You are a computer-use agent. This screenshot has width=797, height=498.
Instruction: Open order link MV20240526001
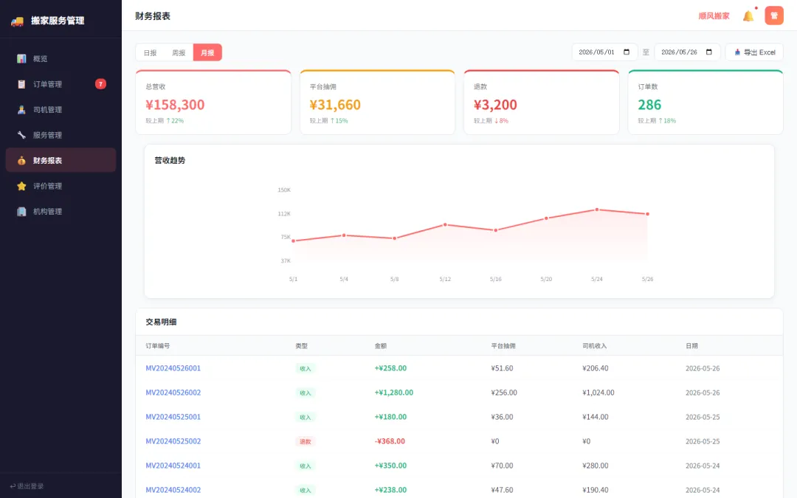click(x=173, y=368)
